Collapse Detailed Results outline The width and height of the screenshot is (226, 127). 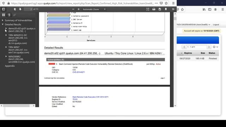pyautogui.click(x=2, y=24)
